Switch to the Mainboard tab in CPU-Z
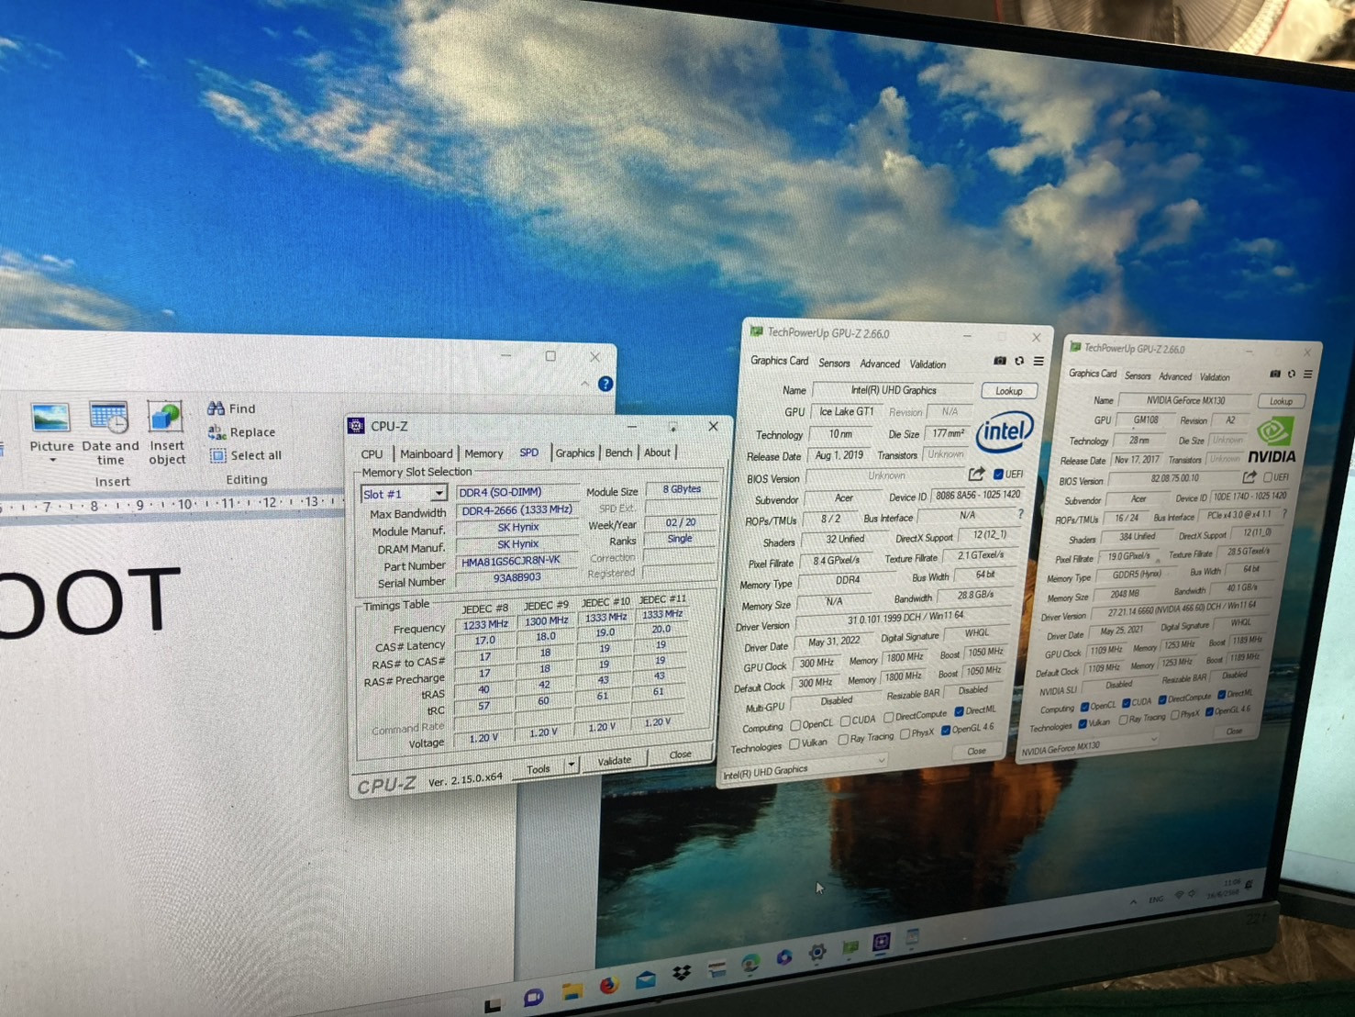The image size is (1355, 1017). (426, 453)
